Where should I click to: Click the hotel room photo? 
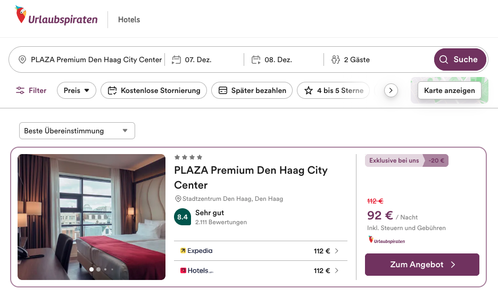[92, 217]
